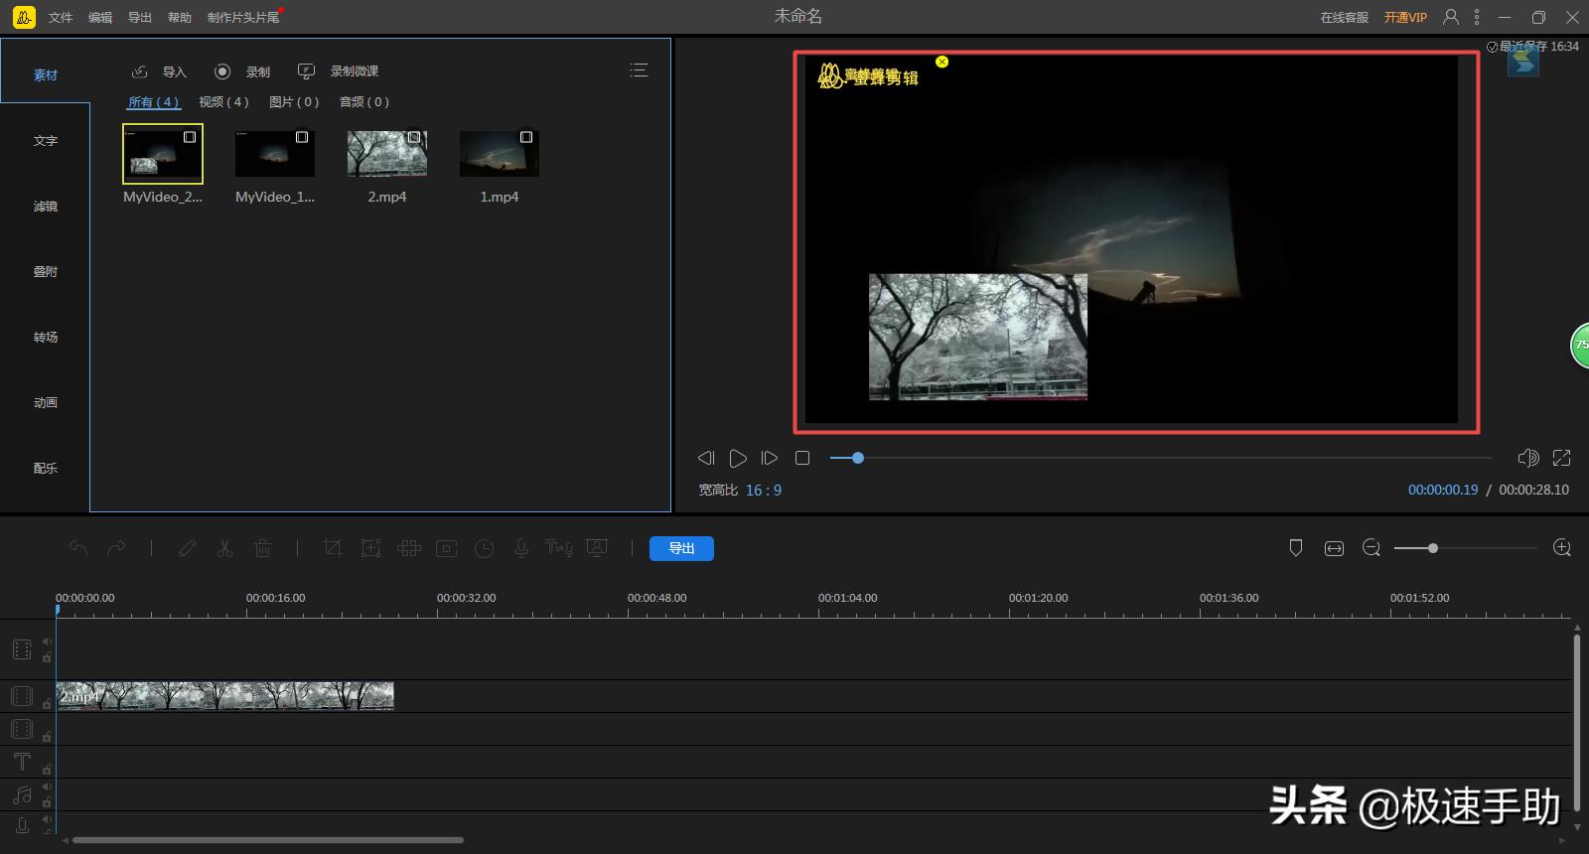Click the delete trash icon in timeline toolbar
The image size is (1589, 854).
coord(262,548)
